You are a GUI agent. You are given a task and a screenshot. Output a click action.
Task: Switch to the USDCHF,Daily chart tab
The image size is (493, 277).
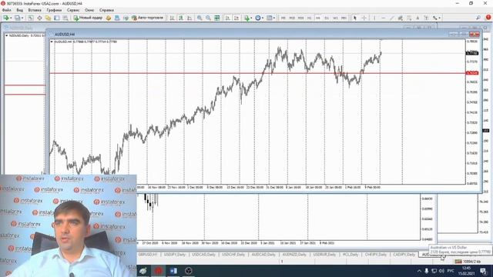233,255
